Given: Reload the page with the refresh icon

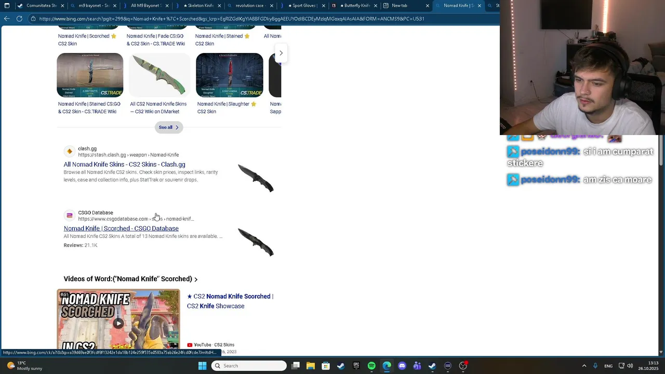Looking at the screenshot, I should point(19,19).
